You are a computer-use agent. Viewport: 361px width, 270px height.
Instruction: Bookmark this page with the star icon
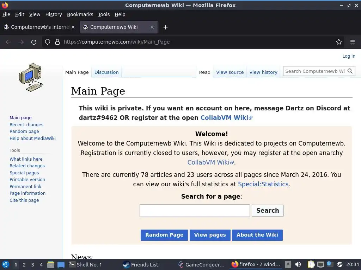(339, 42)
